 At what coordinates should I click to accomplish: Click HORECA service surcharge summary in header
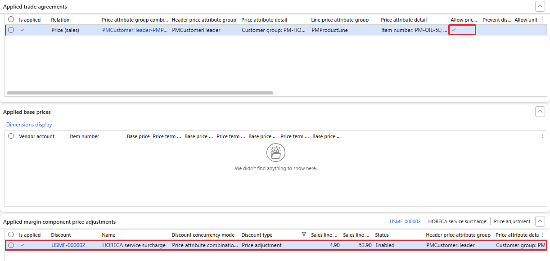tap(457, 221)
